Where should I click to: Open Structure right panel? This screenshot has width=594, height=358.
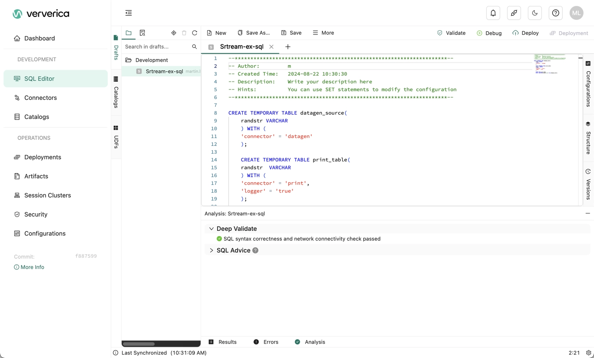[588, 138]
